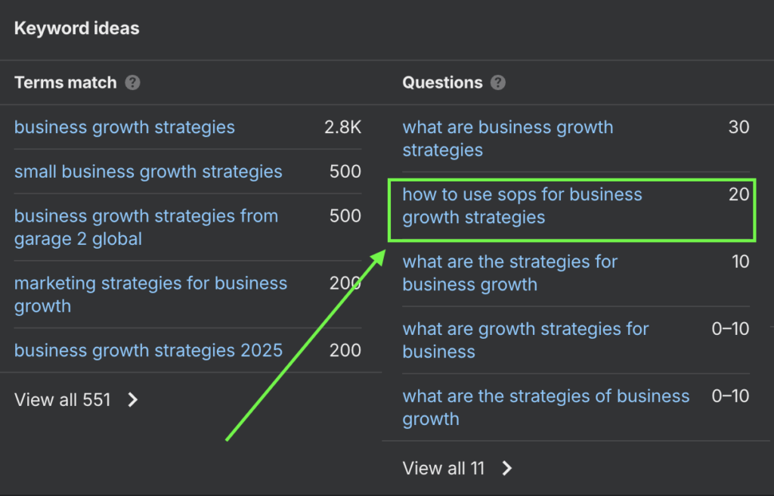Open 'small business growth strategies' keyword

click(x=148, y=172)
